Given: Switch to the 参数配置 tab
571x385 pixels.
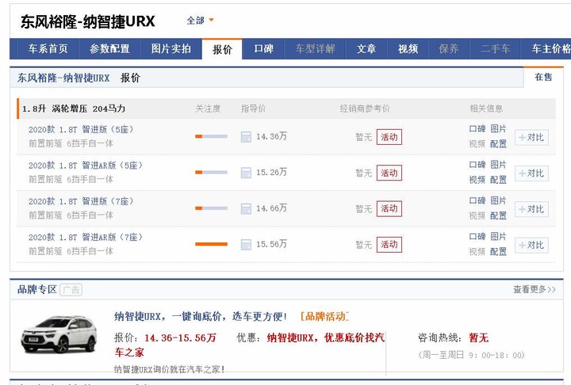Looking at the screenshot, I should point(109,49).
